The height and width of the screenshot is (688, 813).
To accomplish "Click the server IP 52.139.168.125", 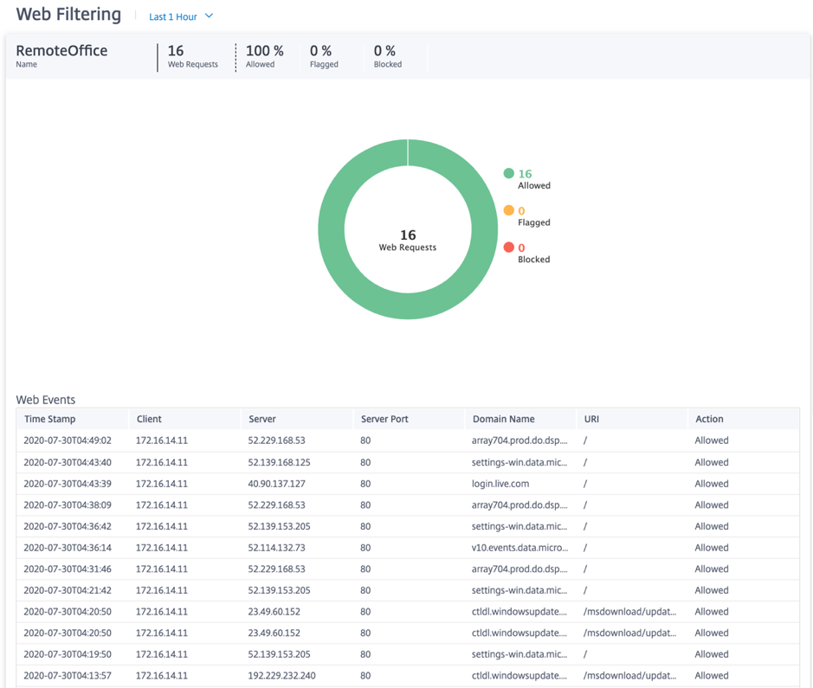I will (x=279, y=462).
